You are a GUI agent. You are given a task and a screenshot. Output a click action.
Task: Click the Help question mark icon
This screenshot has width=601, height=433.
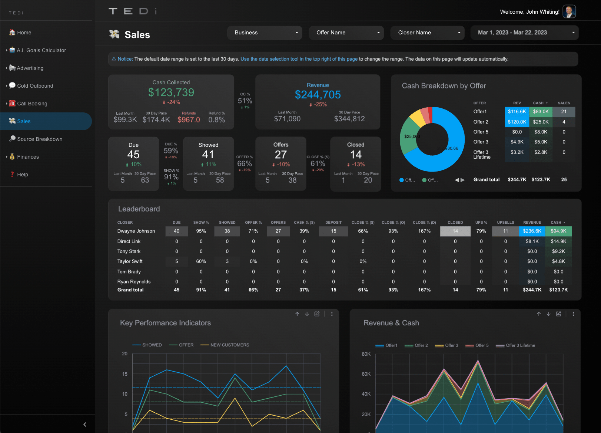[12, 174]
